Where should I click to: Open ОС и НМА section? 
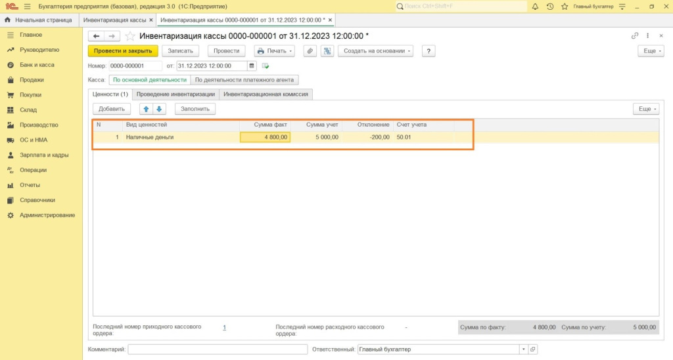point(34,140)
